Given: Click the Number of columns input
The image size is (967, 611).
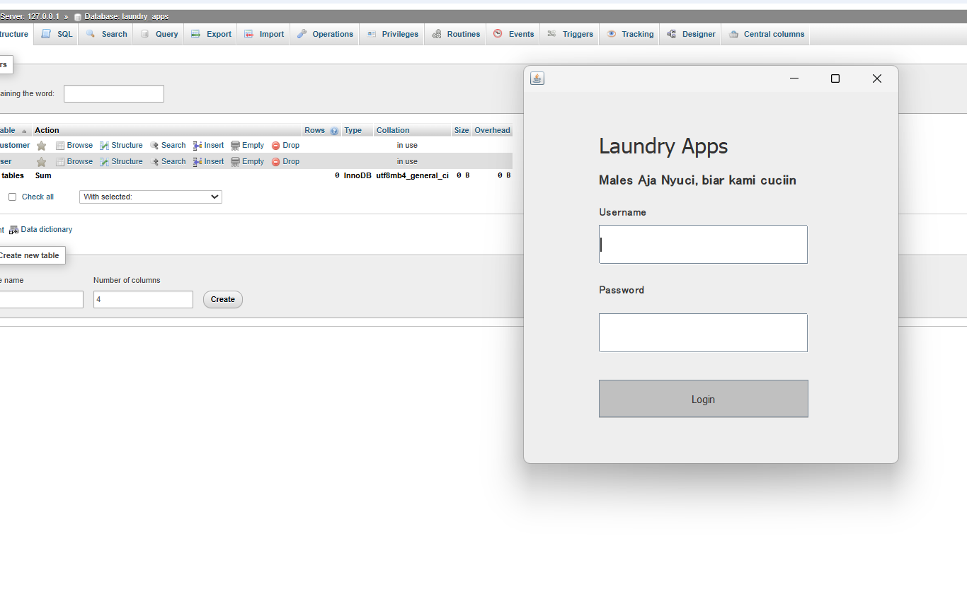Looking at the screenshot, I should [x=143, y=300].
